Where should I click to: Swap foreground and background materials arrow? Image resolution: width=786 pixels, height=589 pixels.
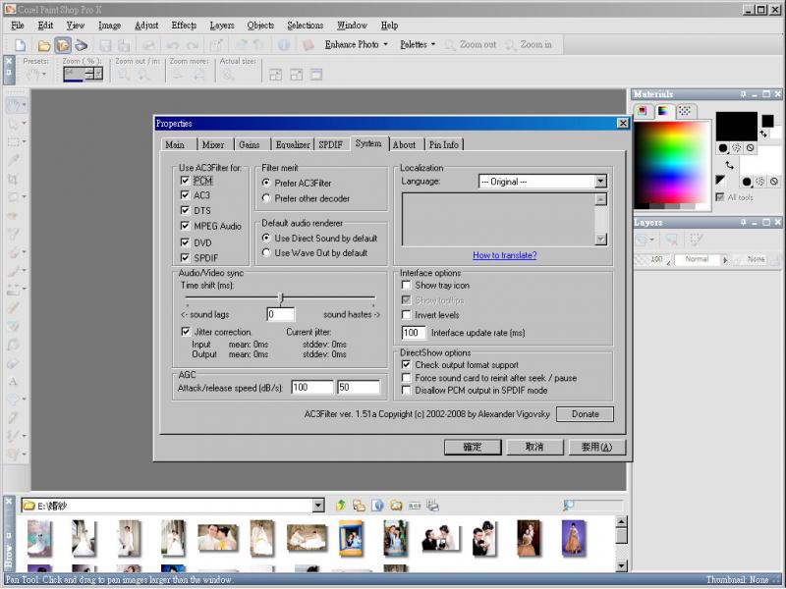coord(730,166)
